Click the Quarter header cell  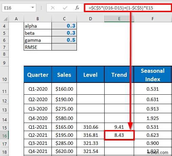(x=38, y=74)
